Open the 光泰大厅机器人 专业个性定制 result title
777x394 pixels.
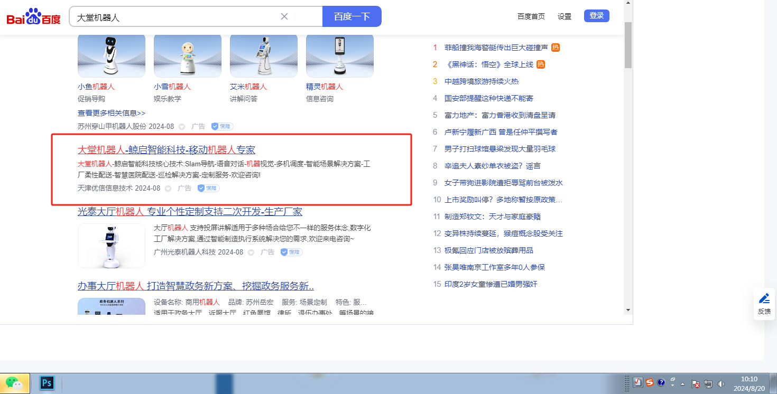(x=190, y=212)
